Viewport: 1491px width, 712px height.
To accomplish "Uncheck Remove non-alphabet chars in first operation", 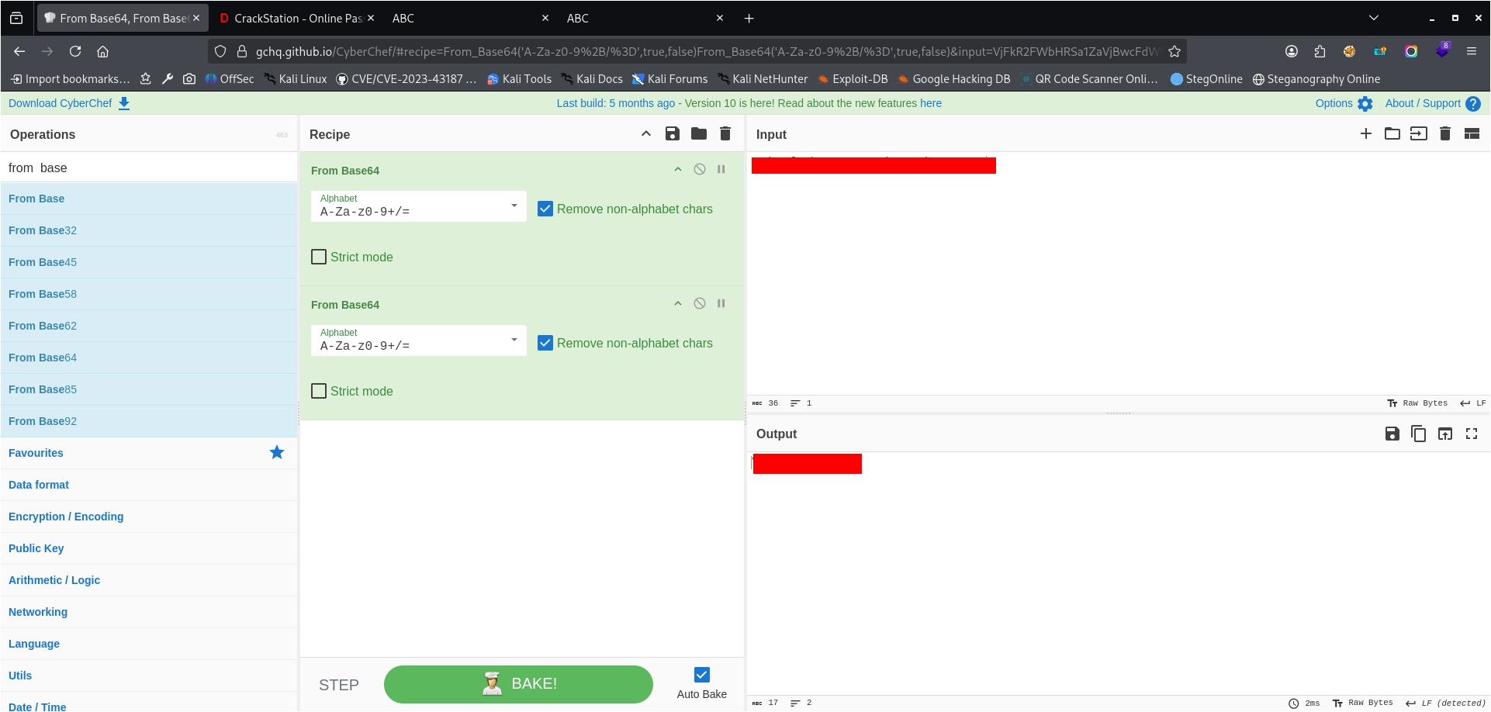I will (545, 209).
